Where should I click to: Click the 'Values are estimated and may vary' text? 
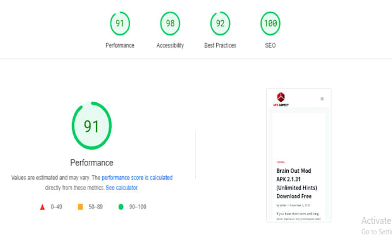click(51, 178)
